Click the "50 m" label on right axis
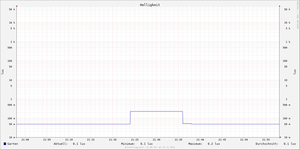 (287, 124)
